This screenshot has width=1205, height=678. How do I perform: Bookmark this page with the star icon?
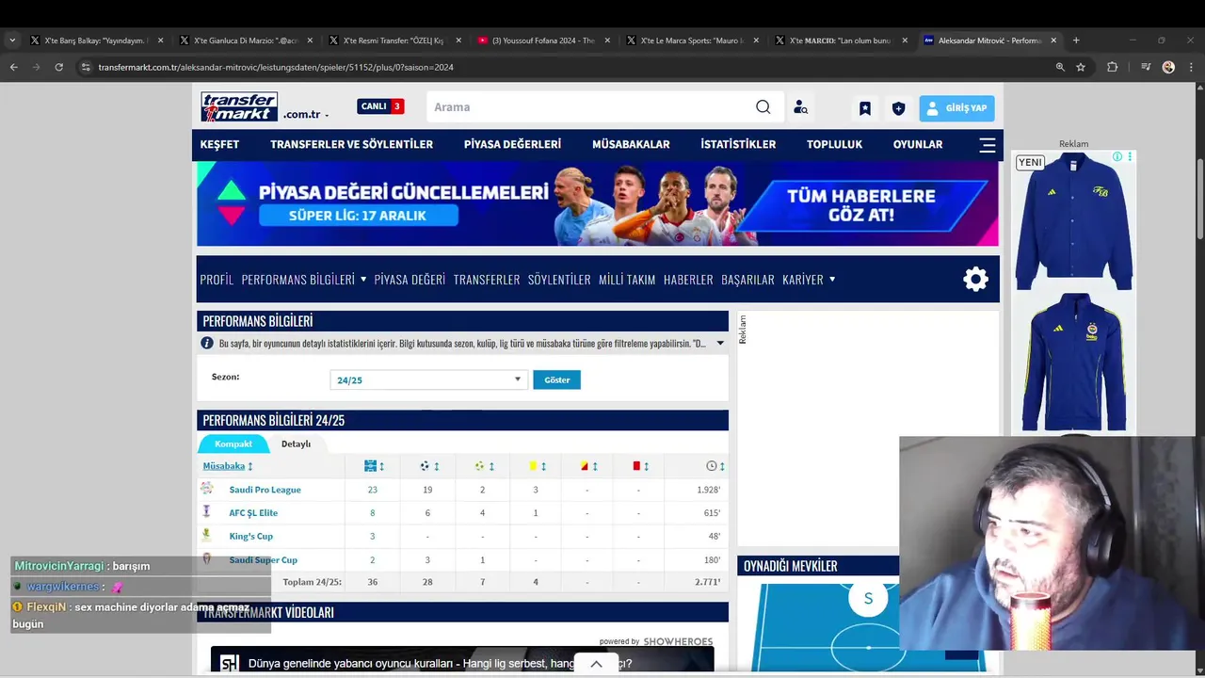[1081, 67]
